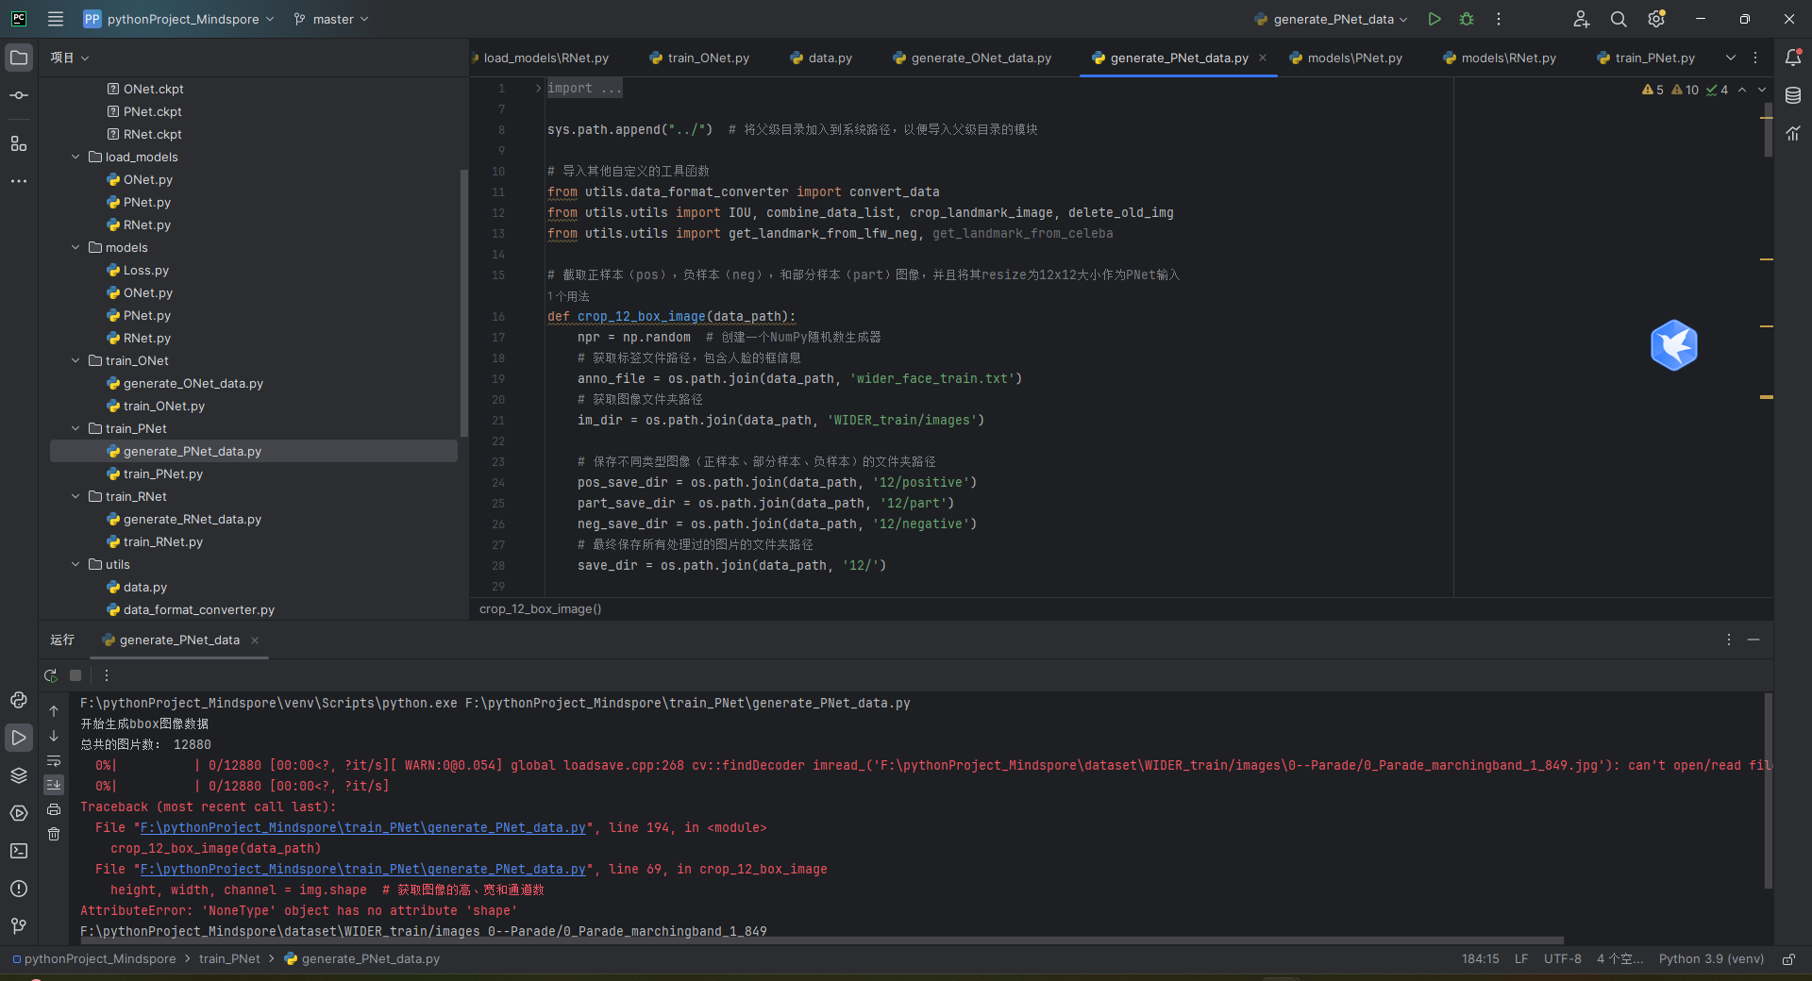Image resolution: width=1812 pixels, height=981 pixels.
Task: Close the generate_PNet_data.py editor tab
Action: coord(1263,58)
